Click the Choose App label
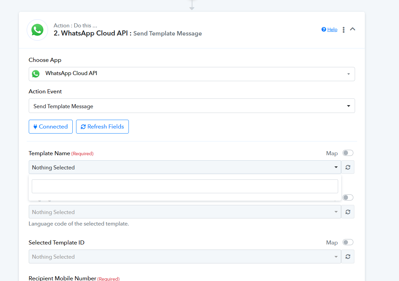399x281 pixels. pos(45,60)
